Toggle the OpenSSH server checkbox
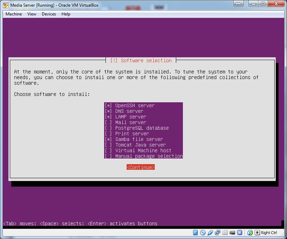Viewport: 287px width, 239px height. tap(108, 105)
